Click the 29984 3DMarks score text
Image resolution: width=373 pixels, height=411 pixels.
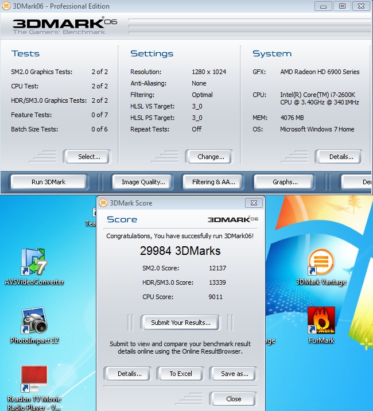(x=180, y=251)
